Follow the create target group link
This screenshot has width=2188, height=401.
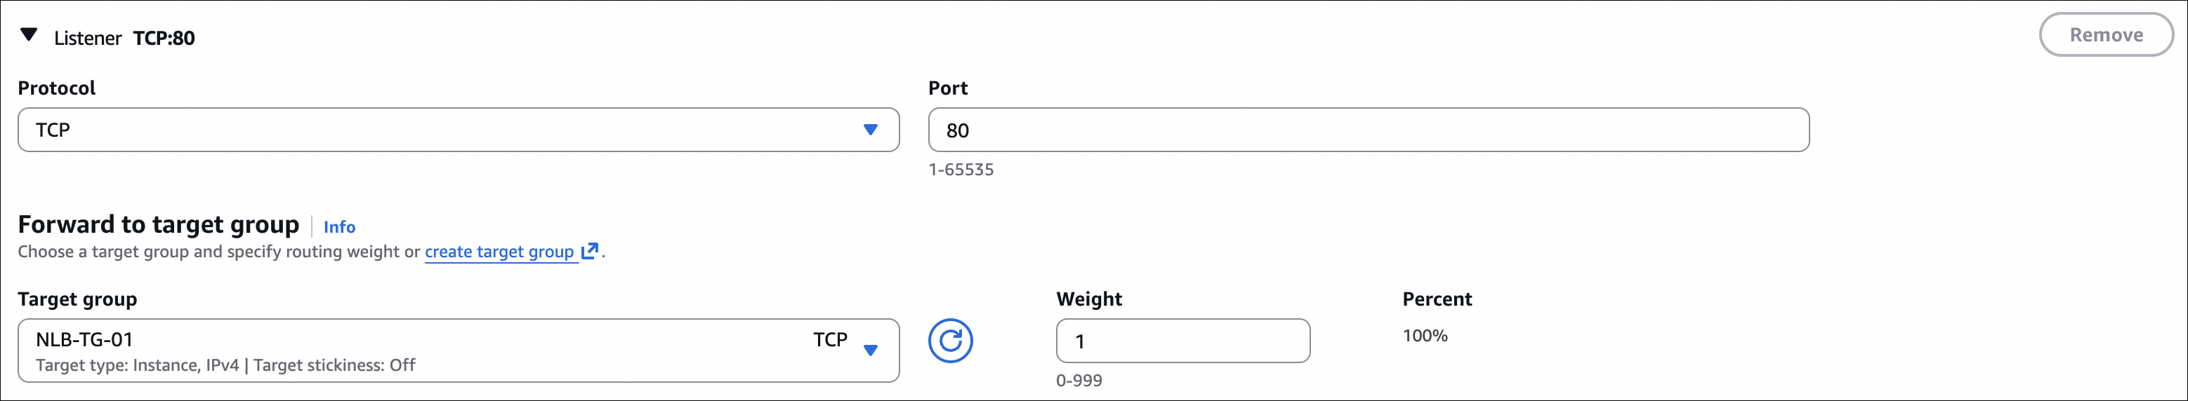point(499,252)
